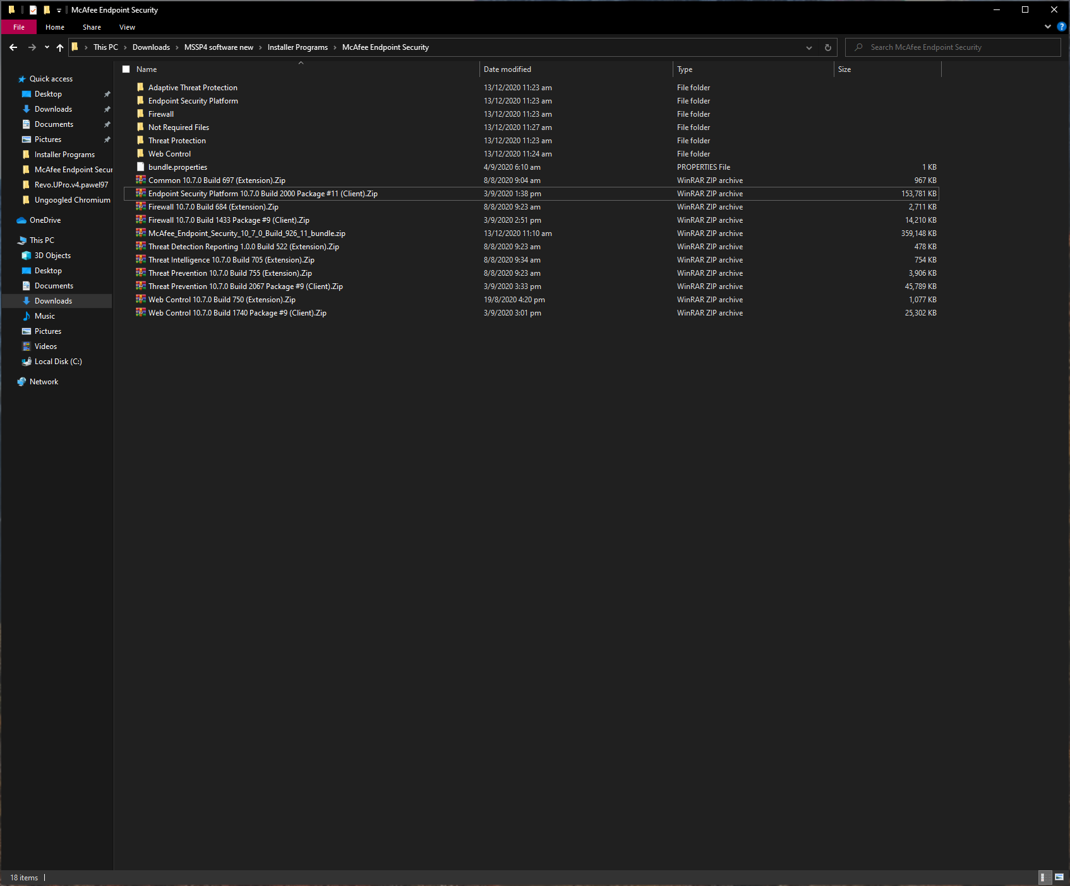Open the Quick Access Toolbar customize dropdown
The width and height of the screenshot is (1070, 886).
pyautogui.click(x=59, y=10)
